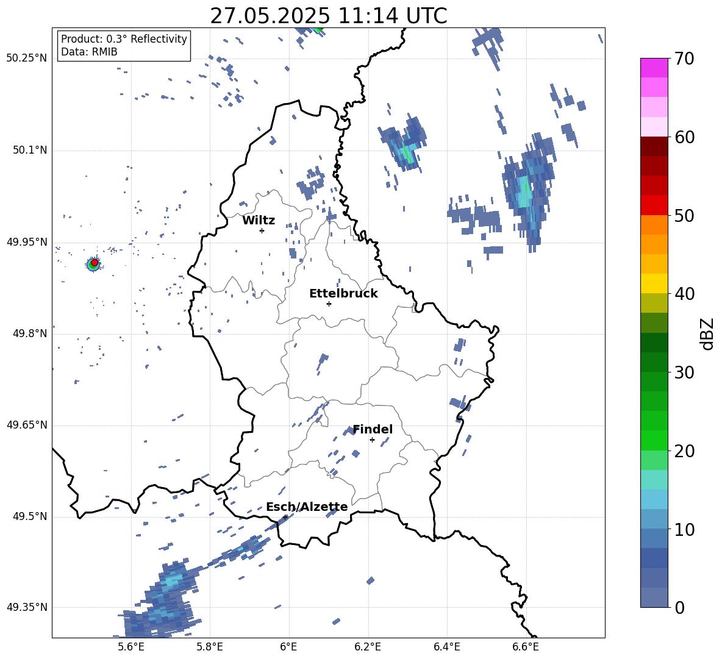Select the Ettelbruck city label
Screen dimensions: 722x659
[x=343, y=294]
